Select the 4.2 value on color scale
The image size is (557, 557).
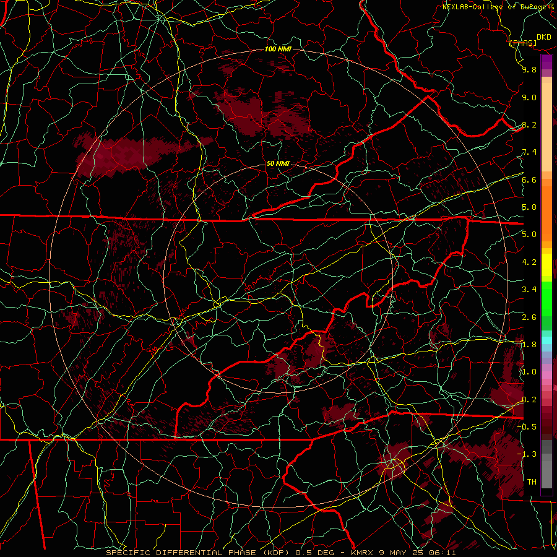click(x=529, y=262)
